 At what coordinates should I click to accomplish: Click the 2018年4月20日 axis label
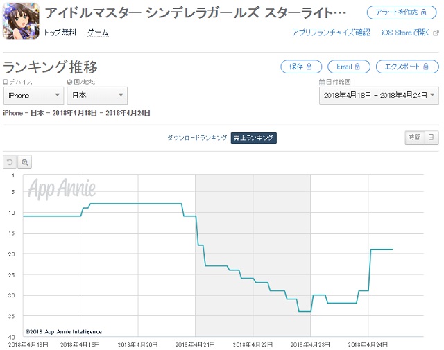(137, 344)
